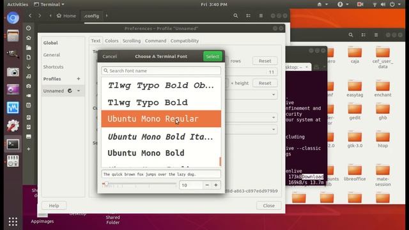This screenshot has width=409, height=230.
Task: Open the enchant folder
Action: point(383,89)
